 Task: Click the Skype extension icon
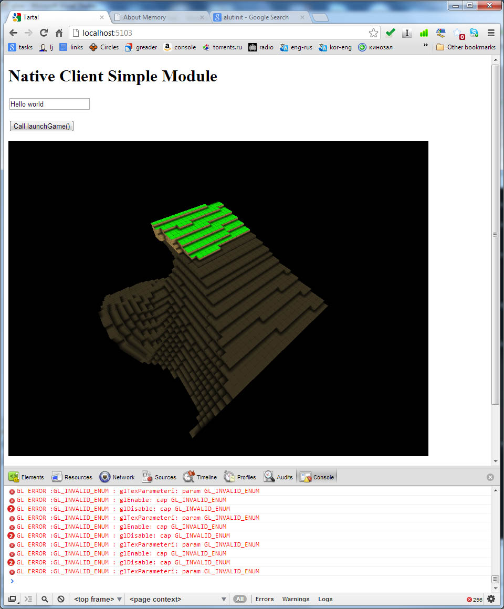pyautogui.click(x=474, y=33)
